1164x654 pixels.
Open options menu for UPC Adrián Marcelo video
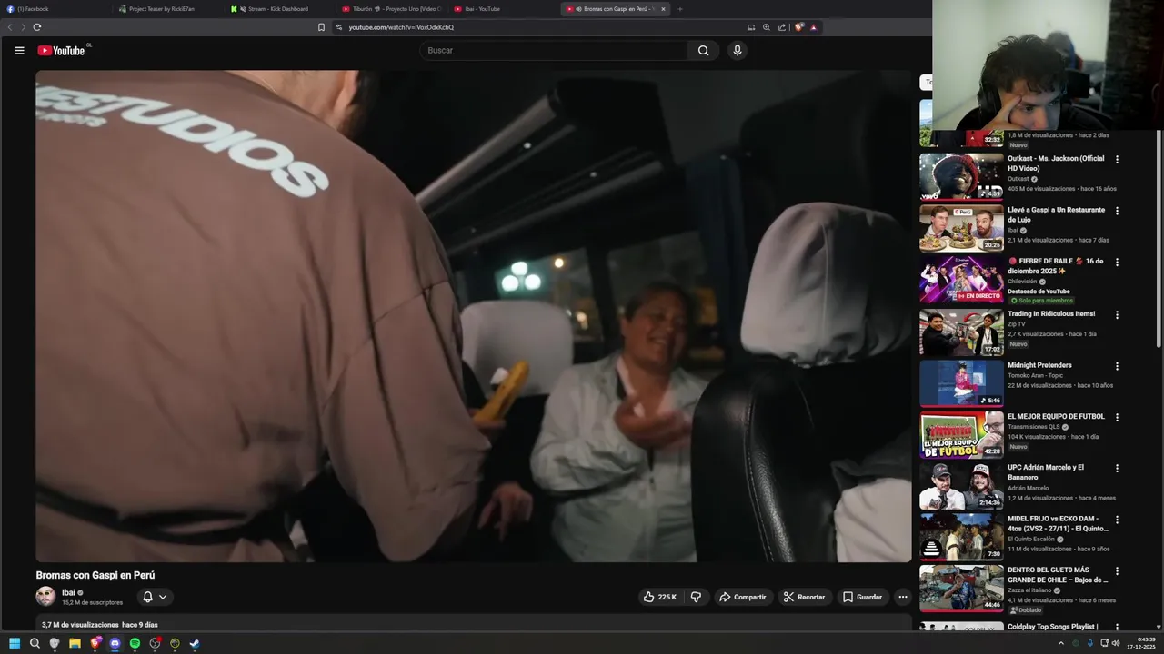[x=1117, y=469]
